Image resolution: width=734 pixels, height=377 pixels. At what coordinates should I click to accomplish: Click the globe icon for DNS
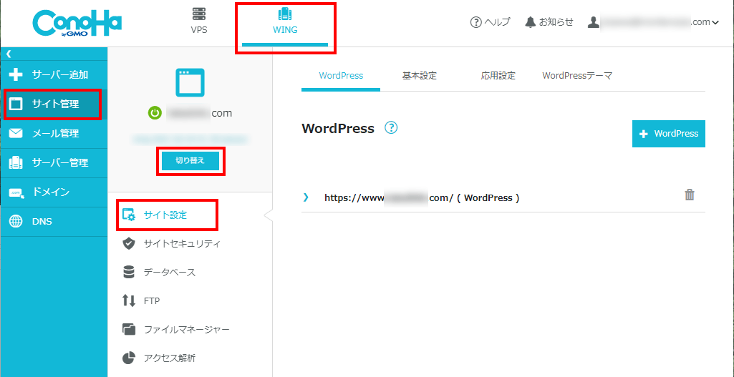(16, 222)
